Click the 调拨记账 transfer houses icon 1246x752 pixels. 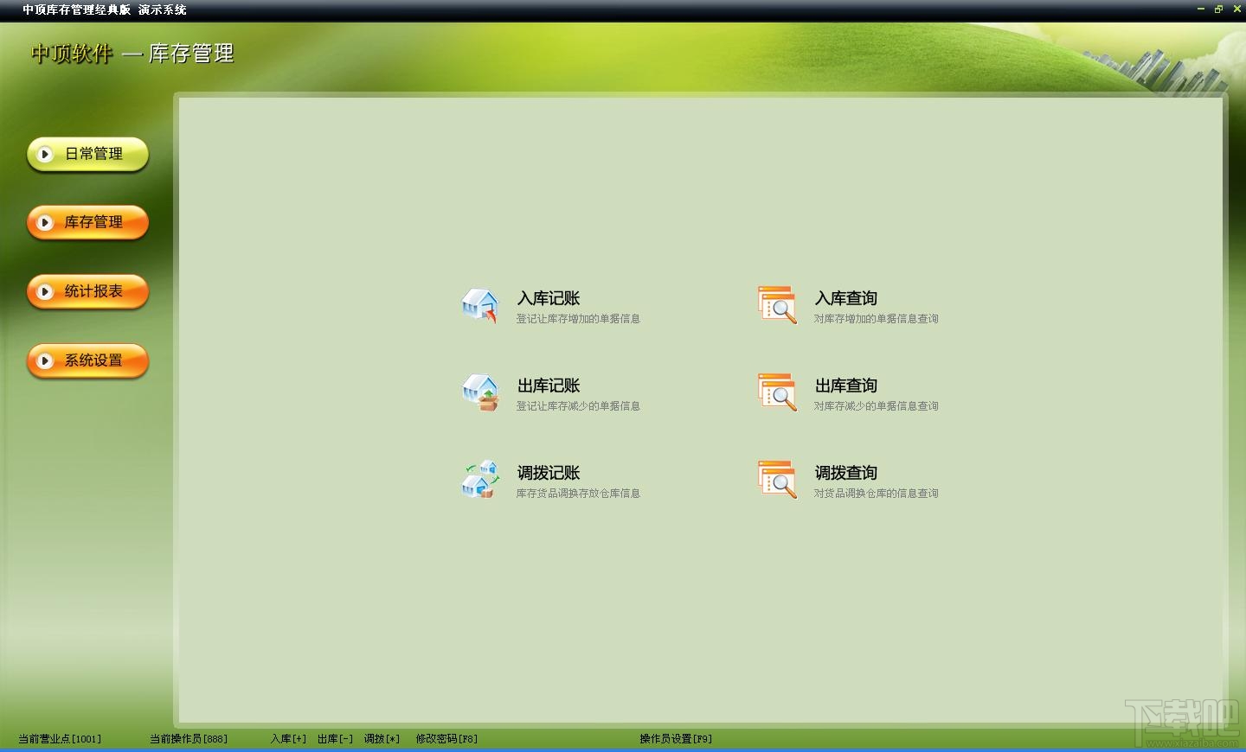(x=481, y=481)
